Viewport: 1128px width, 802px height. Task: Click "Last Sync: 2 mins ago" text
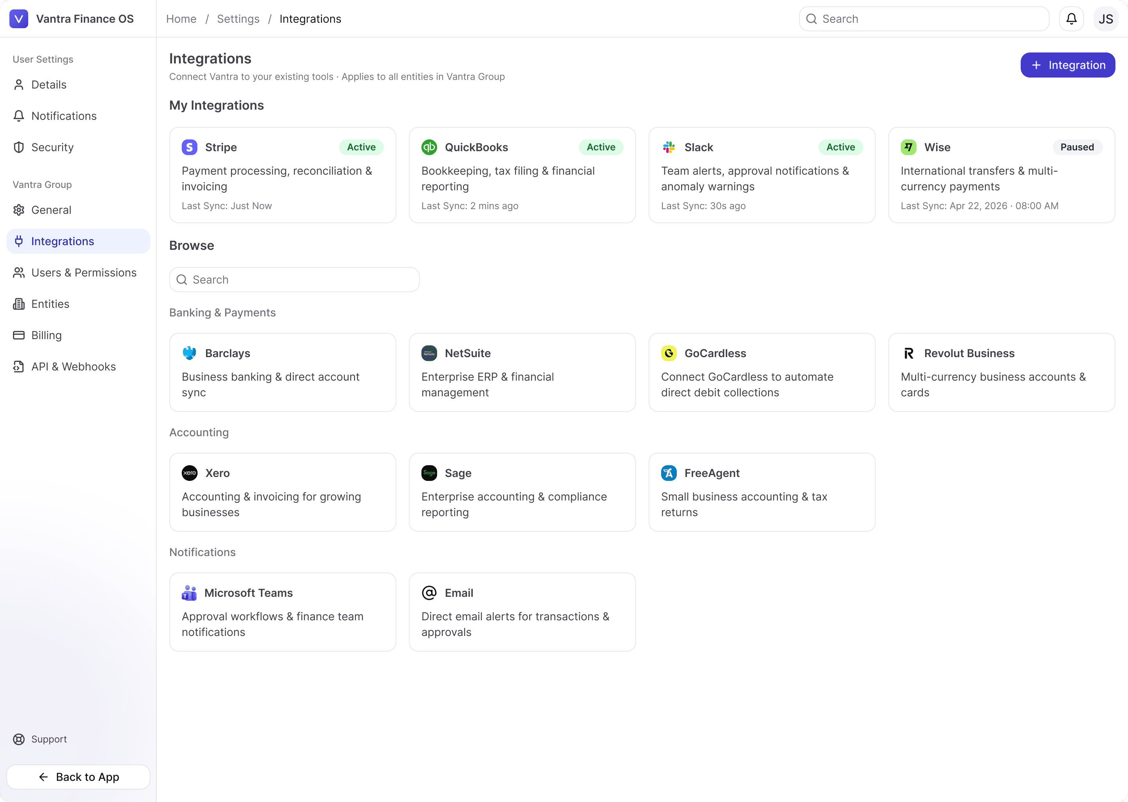pyautogui.click(x=470, y=206)
